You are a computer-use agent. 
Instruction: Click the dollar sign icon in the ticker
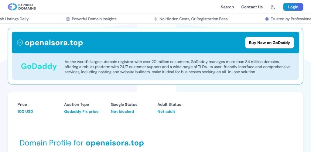pyautogui.click(x=155, y=19)
